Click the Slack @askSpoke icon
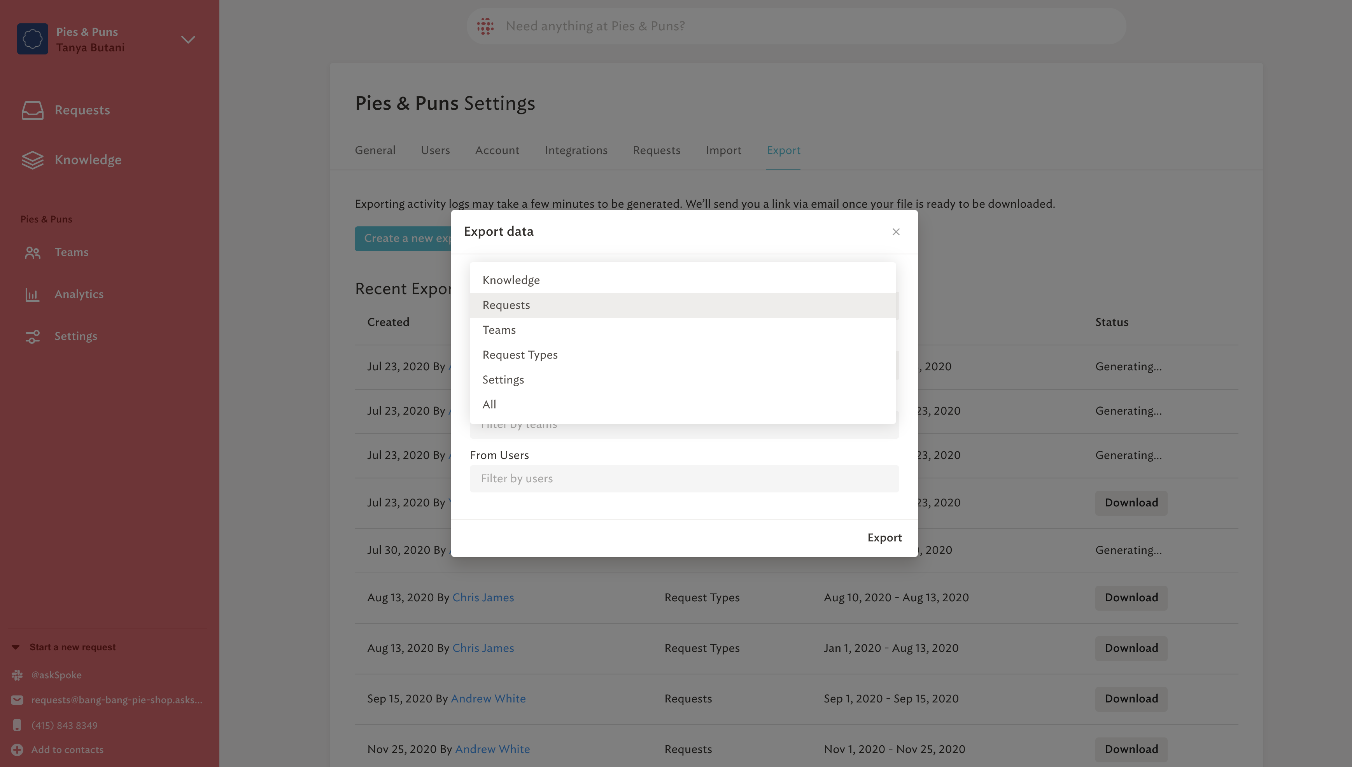This screenshot has height=767, width=1352. 17,675
